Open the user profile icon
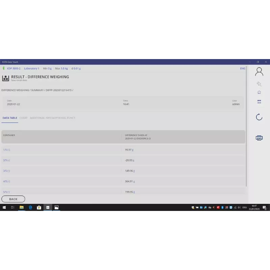 click(x=259, y=72)
